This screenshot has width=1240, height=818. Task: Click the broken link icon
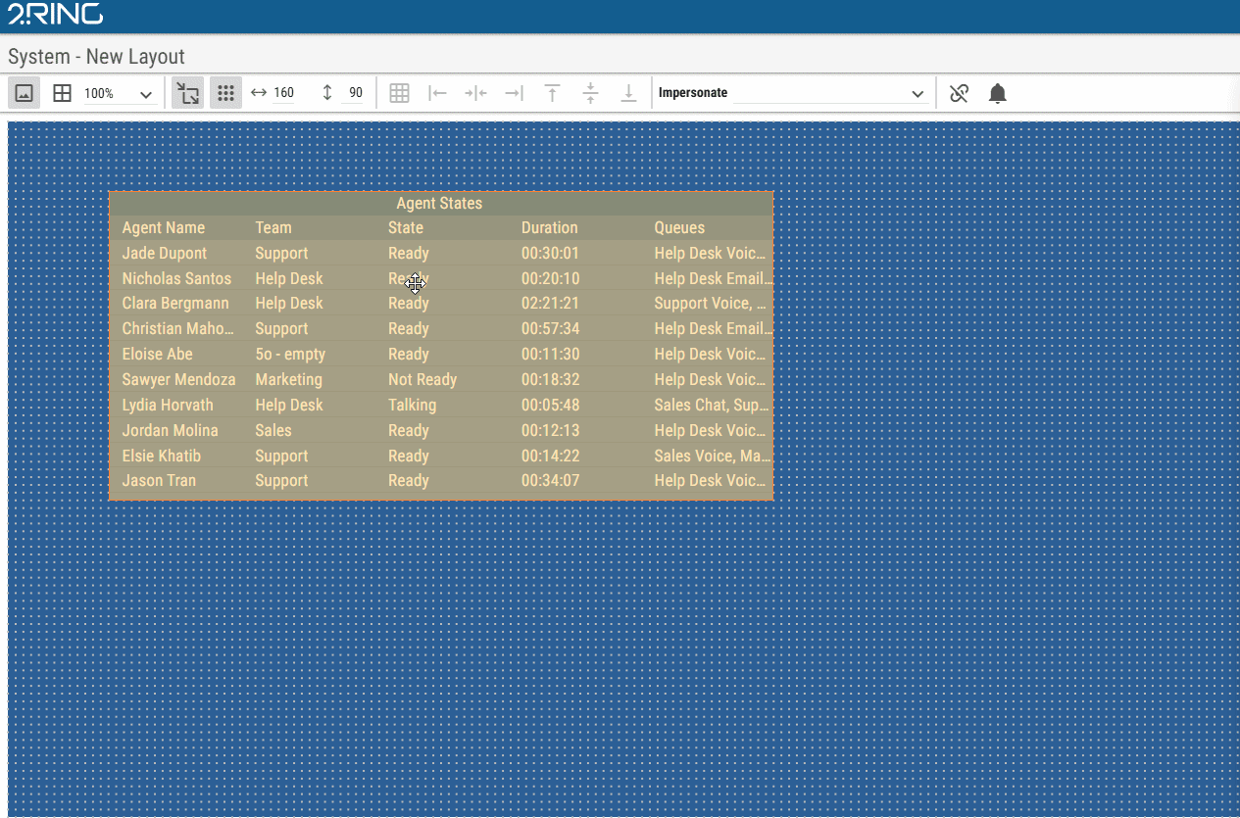point(959,93)
